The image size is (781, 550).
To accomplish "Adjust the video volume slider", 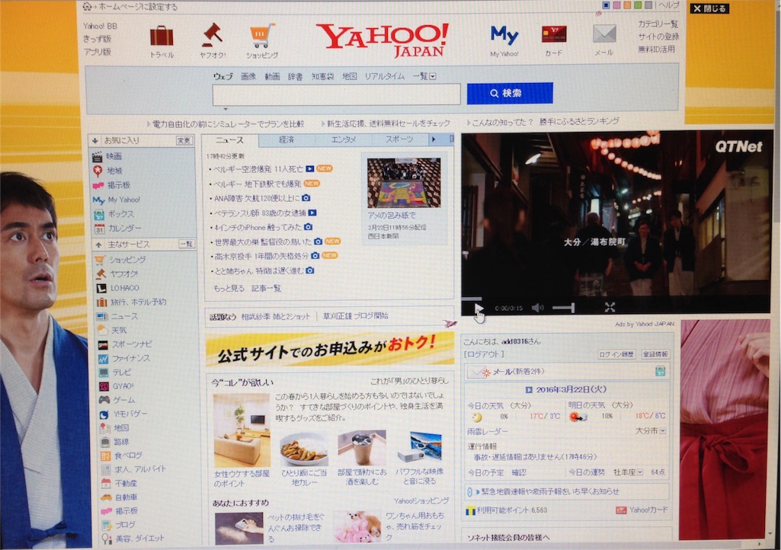I will pyautogui.click(x=563, y=308).
